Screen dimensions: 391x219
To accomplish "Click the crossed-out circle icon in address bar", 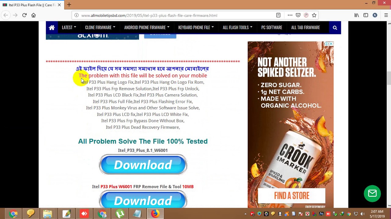I will 306,15.
